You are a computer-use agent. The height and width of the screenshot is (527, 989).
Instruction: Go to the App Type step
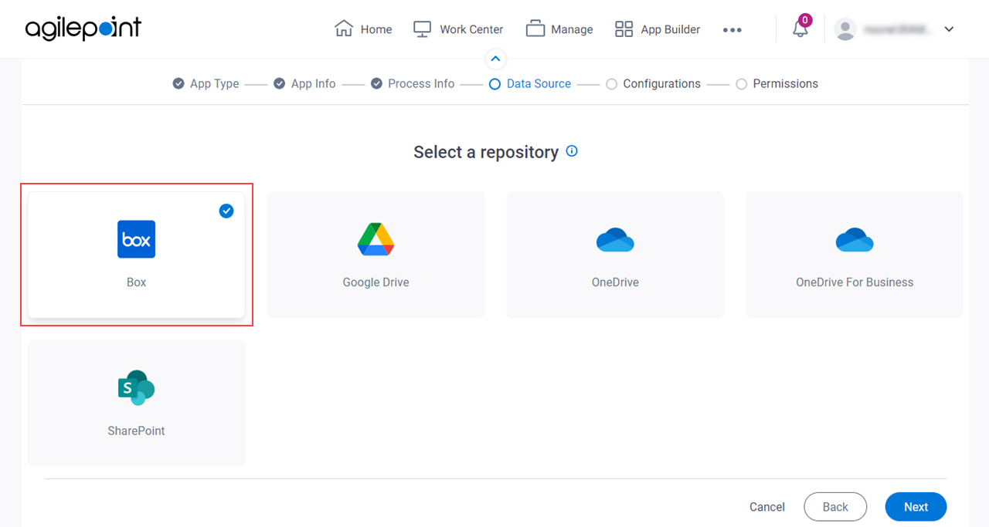(x=206, y=83)
